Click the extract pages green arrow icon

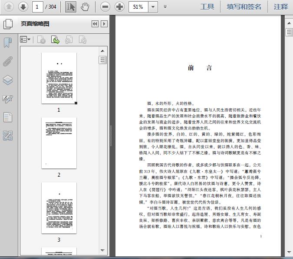(x=55, y=40)
